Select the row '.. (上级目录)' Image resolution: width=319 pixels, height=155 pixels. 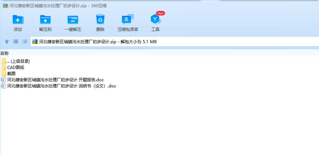point(18,61)
